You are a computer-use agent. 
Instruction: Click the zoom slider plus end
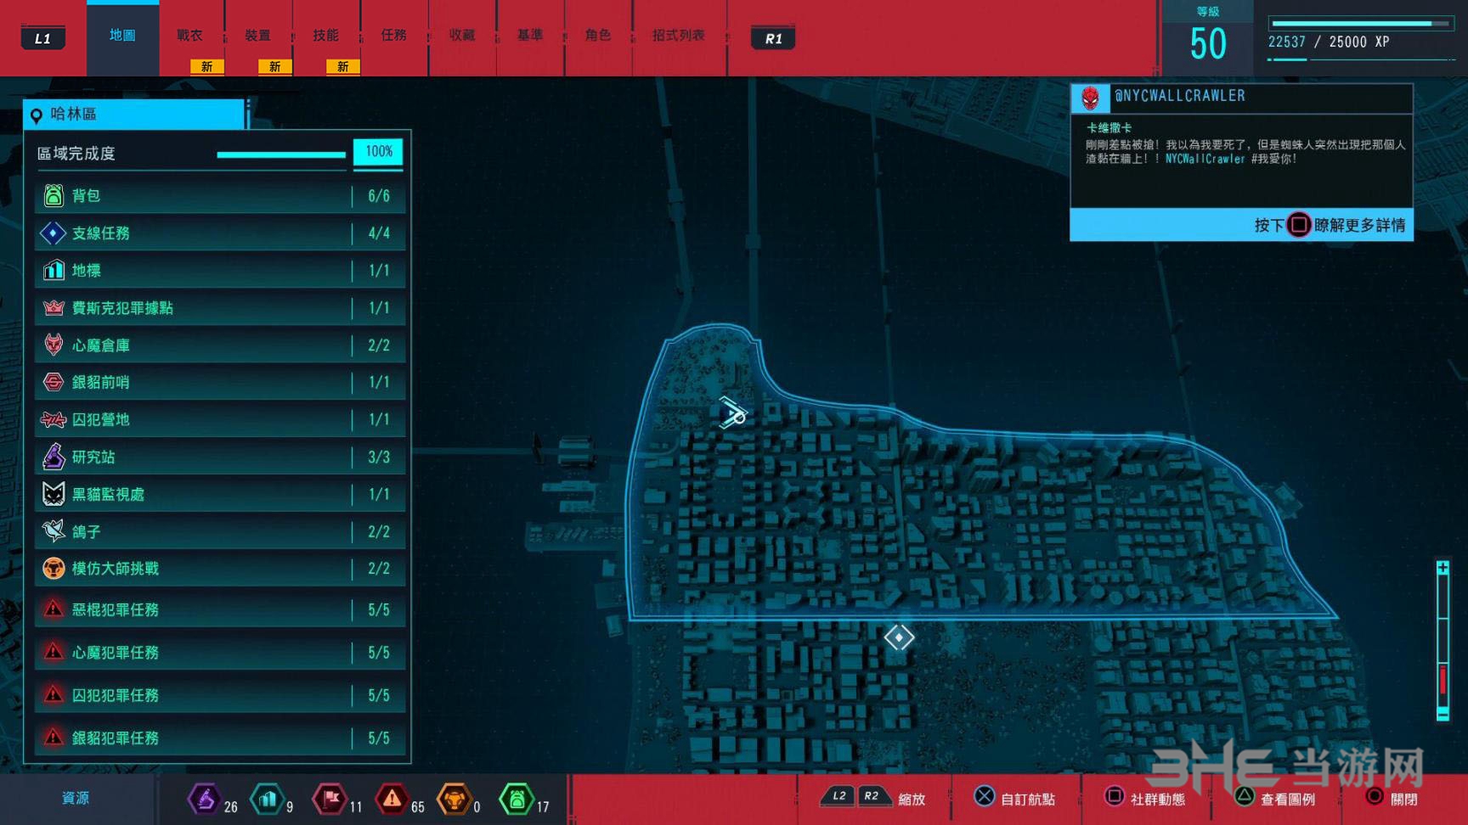pos(1443,568)
